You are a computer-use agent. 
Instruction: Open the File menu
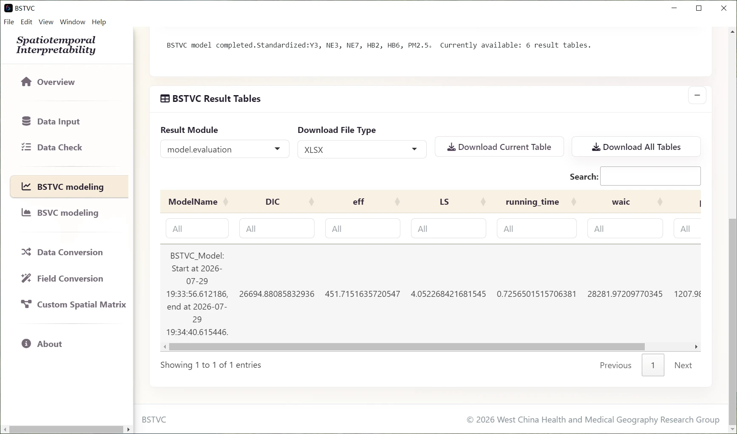point(9,22)
